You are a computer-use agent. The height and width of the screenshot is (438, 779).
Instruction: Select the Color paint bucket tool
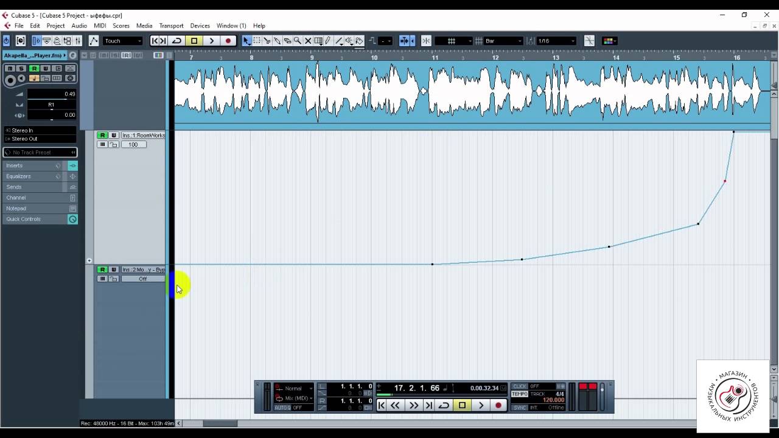tap(359, 41)
